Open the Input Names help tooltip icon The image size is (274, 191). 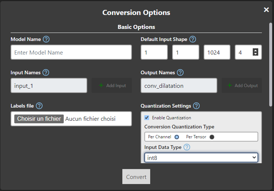(x=46, y=72)
